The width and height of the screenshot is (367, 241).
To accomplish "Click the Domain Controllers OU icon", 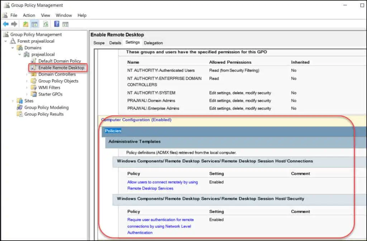I will coord(34,74).
